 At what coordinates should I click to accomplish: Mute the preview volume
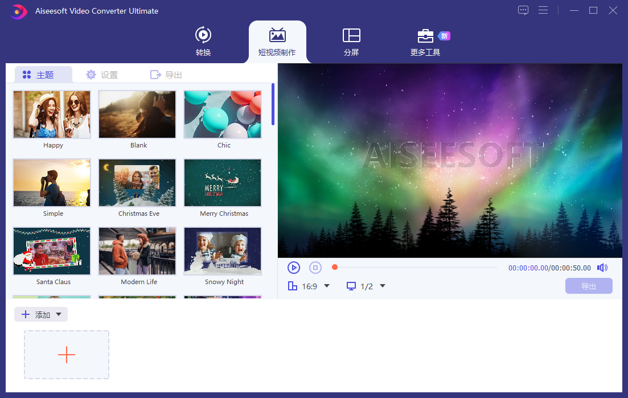click(x=602, y=268)
